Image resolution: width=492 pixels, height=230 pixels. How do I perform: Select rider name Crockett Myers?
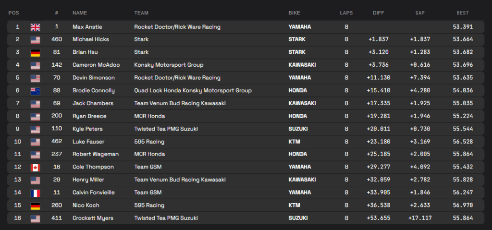click(x=93, y=218)
